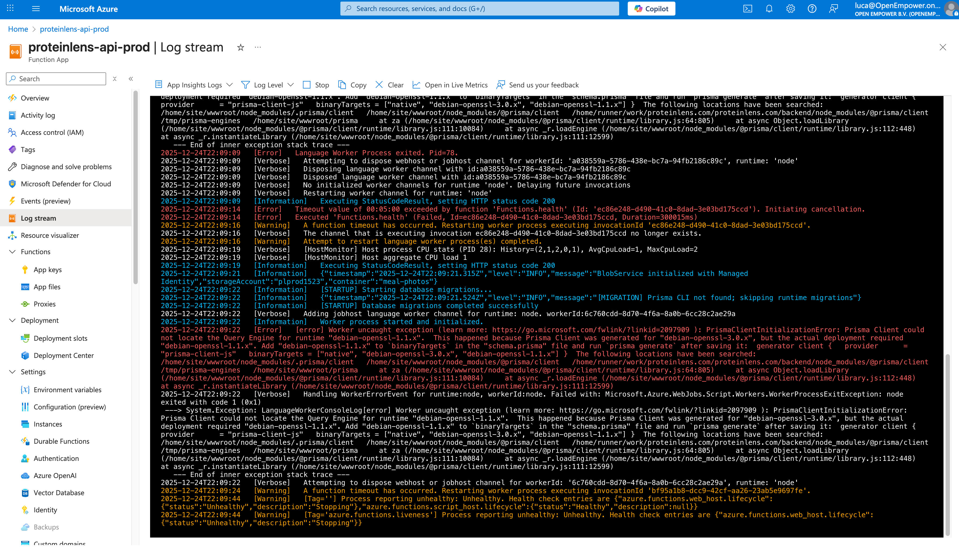Open Diagnose and solve problems
This screenshot has width=959, height=548.
point(65,167)
